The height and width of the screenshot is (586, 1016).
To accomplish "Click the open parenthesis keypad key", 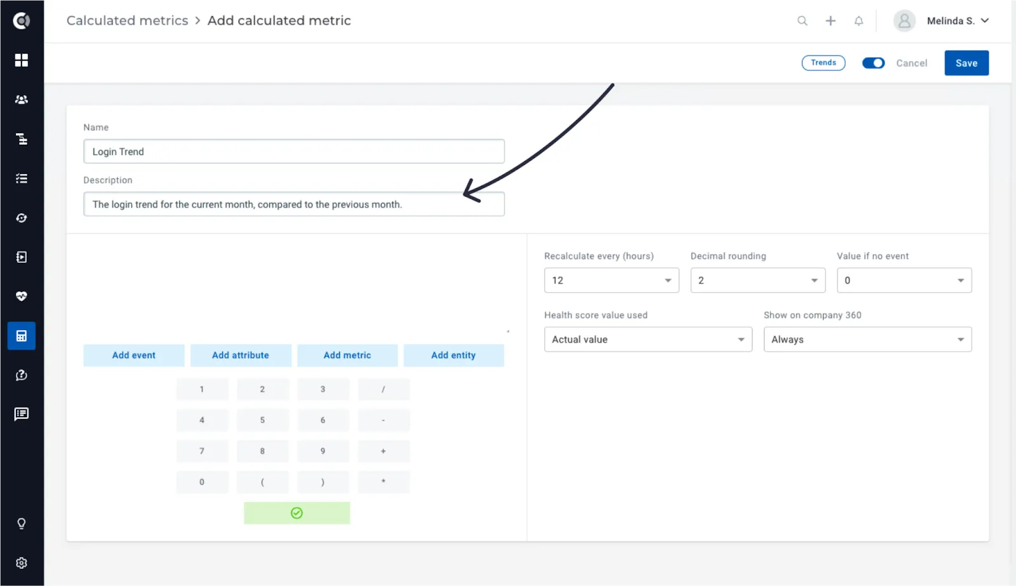I will click(262, 482).
